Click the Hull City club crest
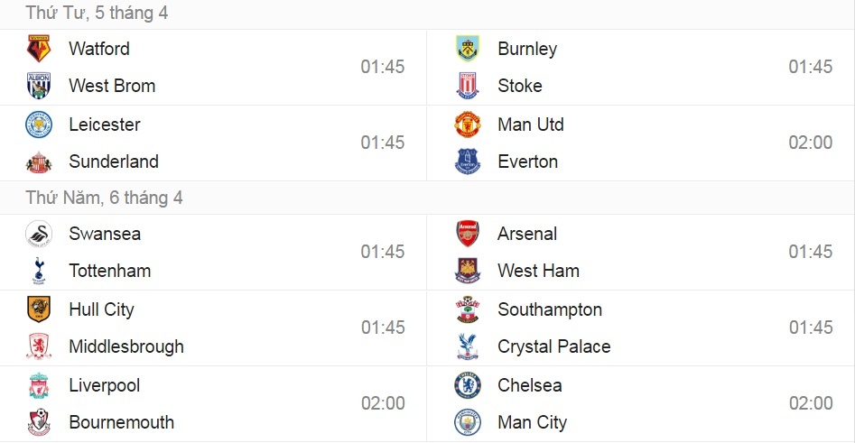Image resolution: width=855 pixels, height=443 pixels. 39,309
